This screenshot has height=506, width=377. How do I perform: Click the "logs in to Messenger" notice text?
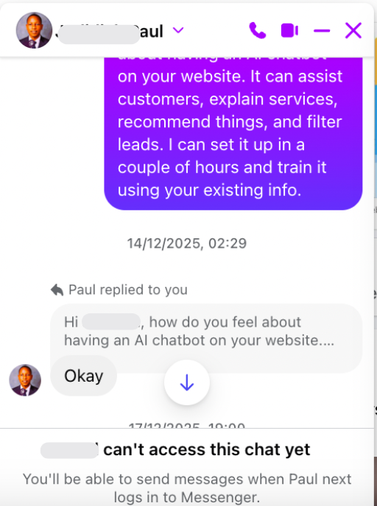(187, 497)
